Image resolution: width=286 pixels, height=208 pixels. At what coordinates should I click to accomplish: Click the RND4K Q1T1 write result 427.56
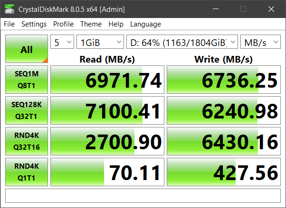[x=224, y=172]
